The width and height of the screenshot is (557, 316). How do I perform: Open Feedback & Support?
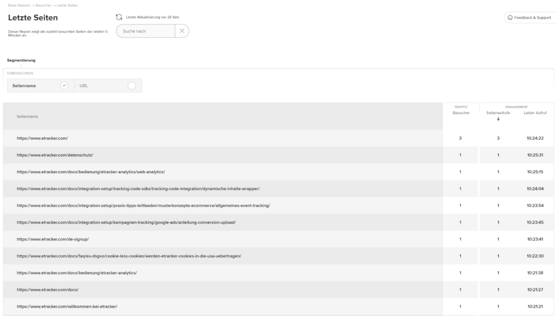(x=530, y=17)
